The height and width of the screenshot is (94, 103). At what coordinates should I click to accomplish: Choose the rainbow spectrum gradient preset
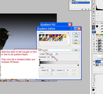pos(54,39)
